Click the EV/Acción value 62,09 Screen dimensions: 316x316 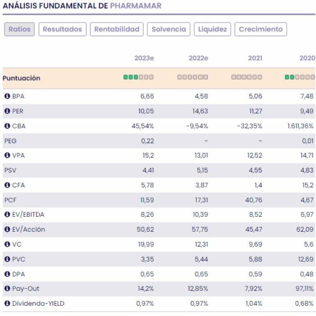point(305,229)
